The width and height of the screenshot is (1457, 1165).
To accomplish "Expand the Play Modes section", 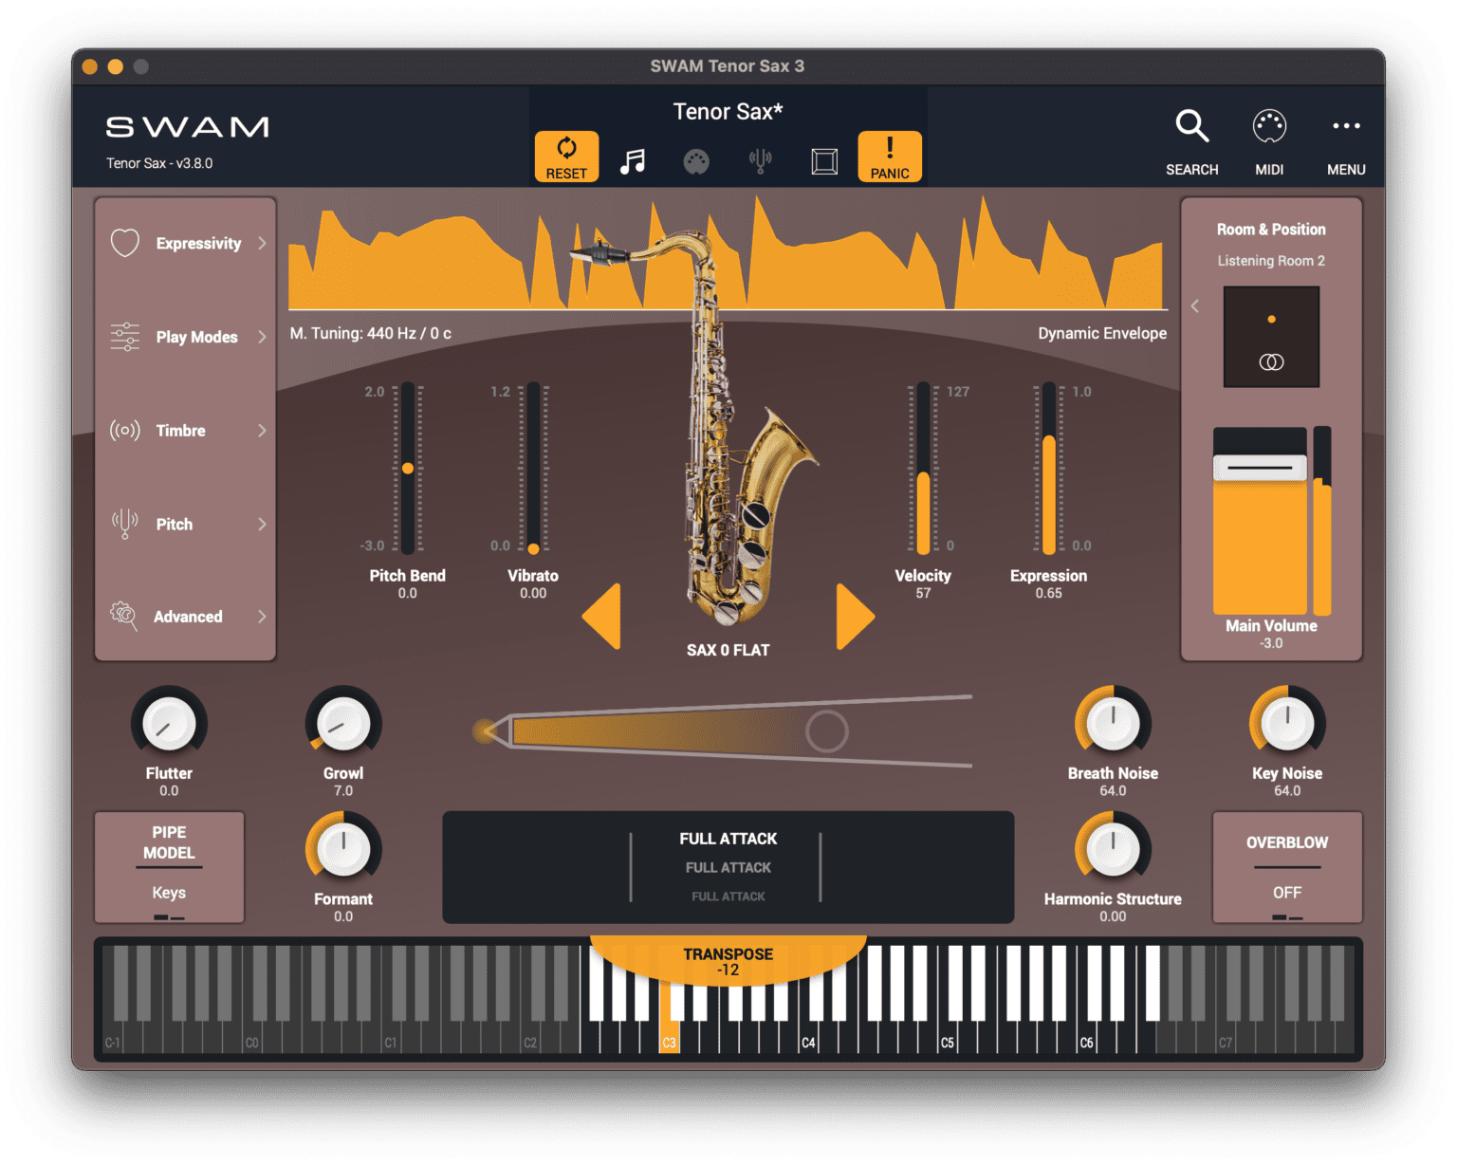I will point(196,337).
